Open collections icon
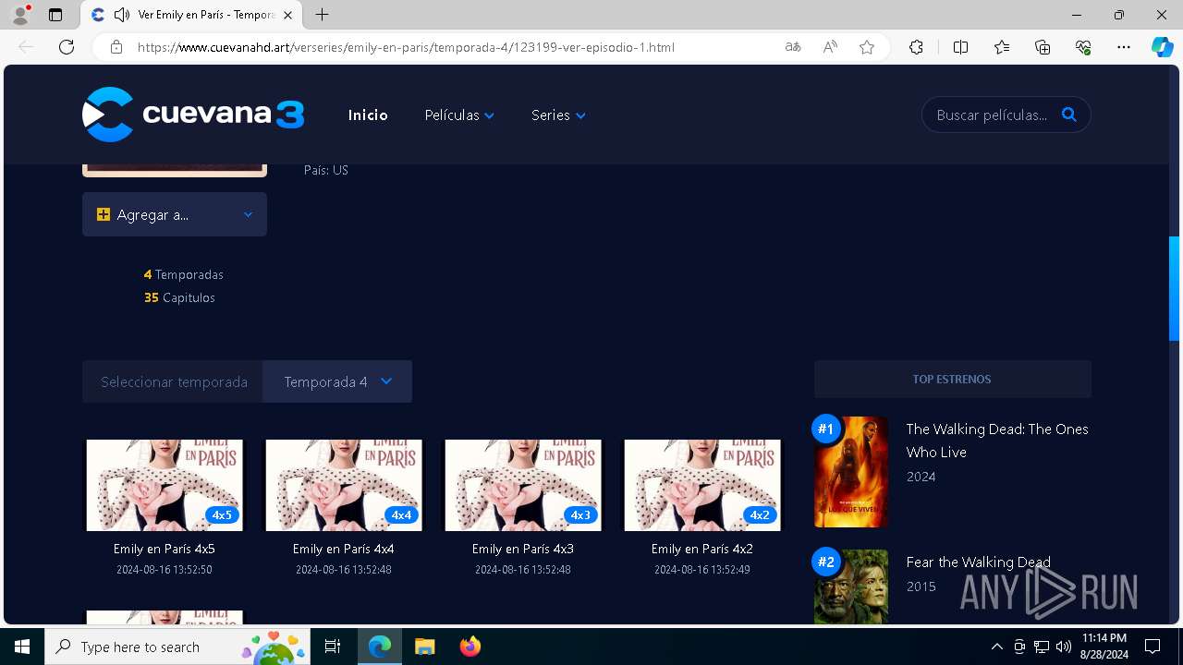 (x=1043, y=47)
